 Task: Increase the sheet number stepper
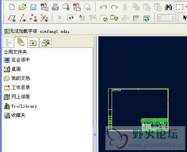(x=173, y=17)
